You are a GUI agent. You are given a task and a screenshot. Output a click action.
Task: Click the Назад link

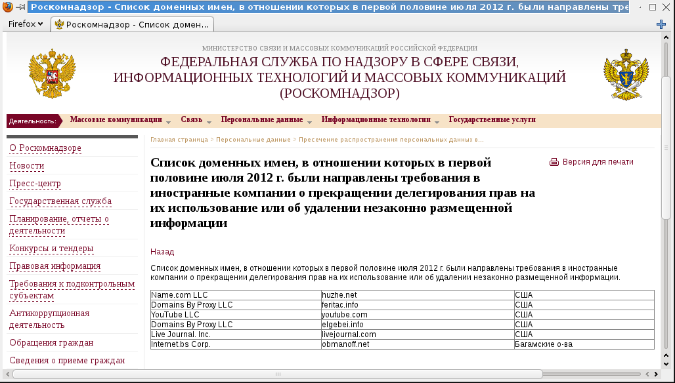(162, 251)
